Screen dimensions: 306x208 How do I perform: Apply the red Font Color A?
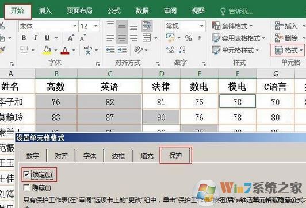point(65,51)
